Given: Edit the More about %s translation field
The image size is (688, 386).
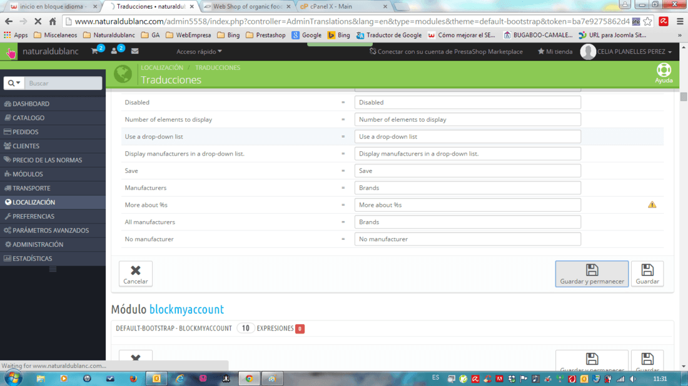Looking at the screenshot, I should (468, 205).
